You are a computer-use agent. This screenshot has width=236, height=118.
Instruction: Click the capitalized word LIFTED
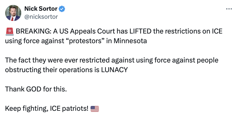coord(141,31)
